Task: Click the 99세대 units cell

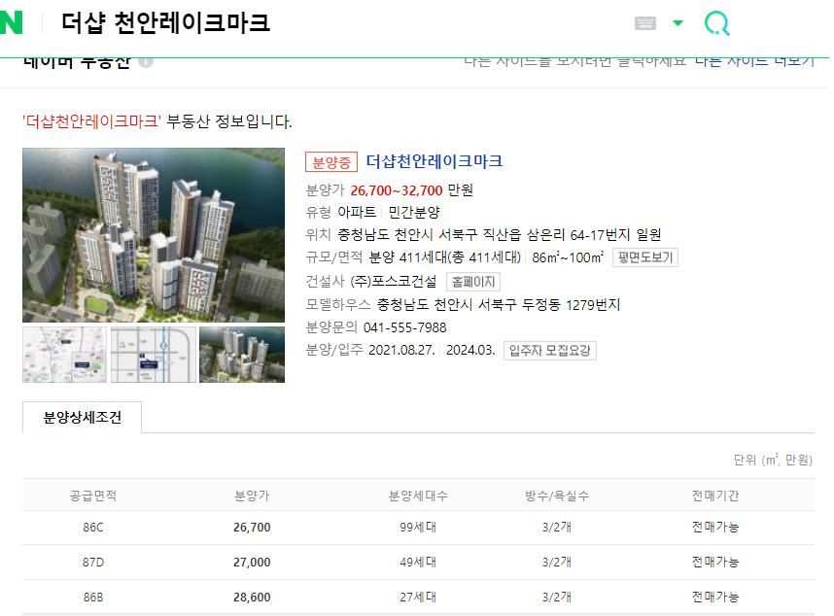Action: [x=418, y=528]
